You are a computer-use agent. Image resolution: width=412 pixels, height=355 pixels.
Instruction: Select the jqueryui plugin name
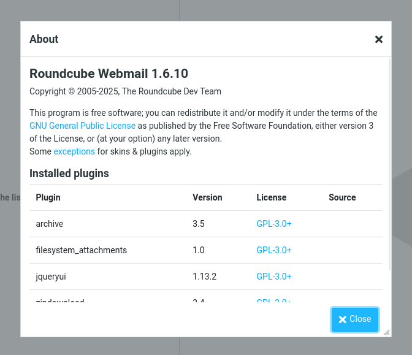51,277
